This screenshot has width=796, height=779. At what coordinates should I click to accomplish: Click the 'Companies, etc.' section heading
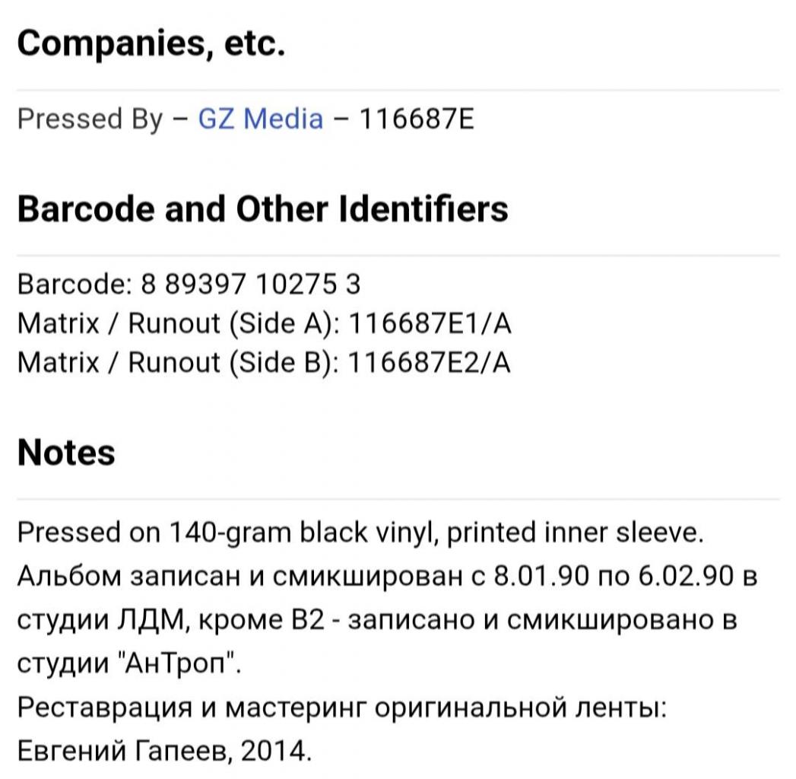point(151,43)
